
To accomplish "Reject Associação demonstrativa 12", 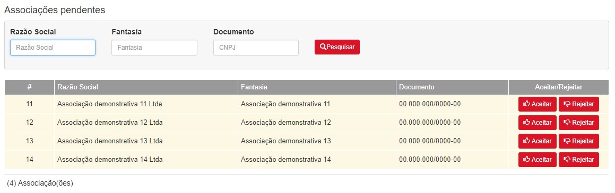I will click(x=579, y=123).
